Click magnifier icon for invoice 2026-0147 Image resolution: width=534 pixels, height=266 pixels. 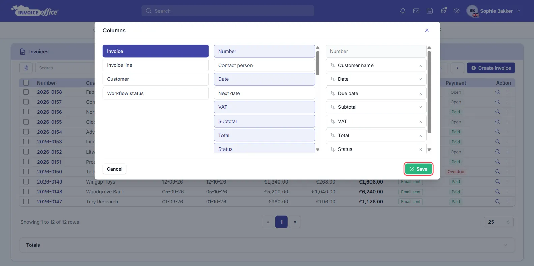pyautogui.click(x=497, y=201)
